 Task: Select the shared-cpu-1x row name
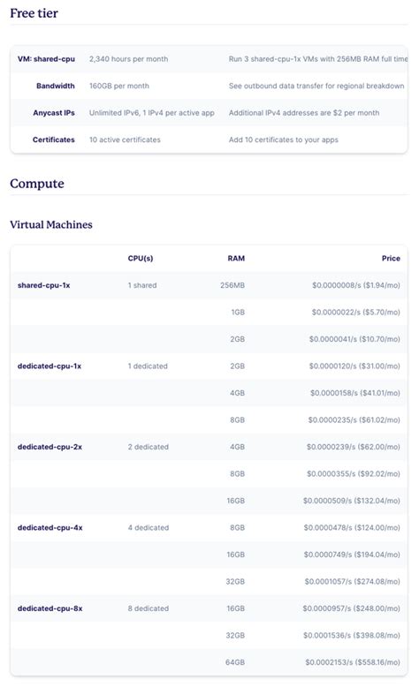tap(44, 285)
